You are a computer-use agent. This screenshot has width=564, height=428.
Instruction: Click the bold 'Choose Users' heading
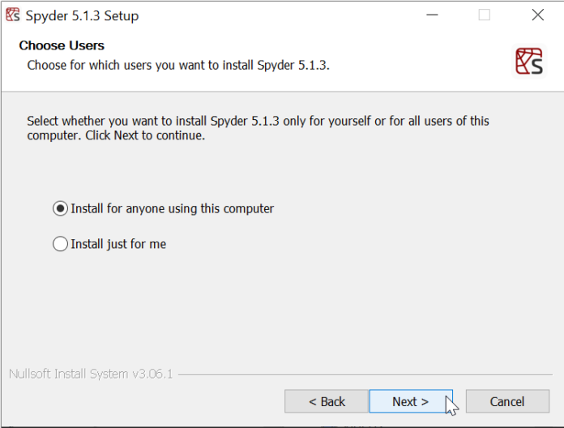(62, 45)
